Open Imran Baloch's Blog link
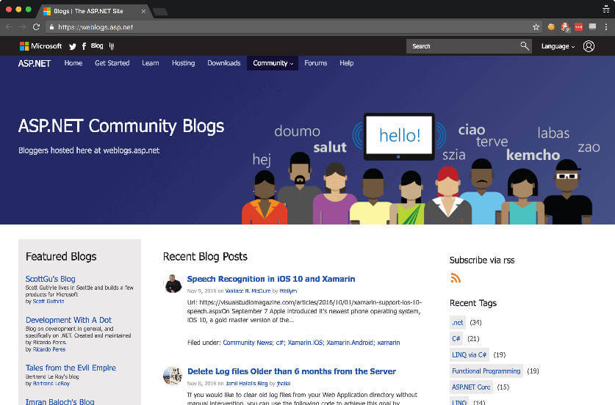Image resolution: width=615 pixels, height=405 pixels. coord(60,401)
